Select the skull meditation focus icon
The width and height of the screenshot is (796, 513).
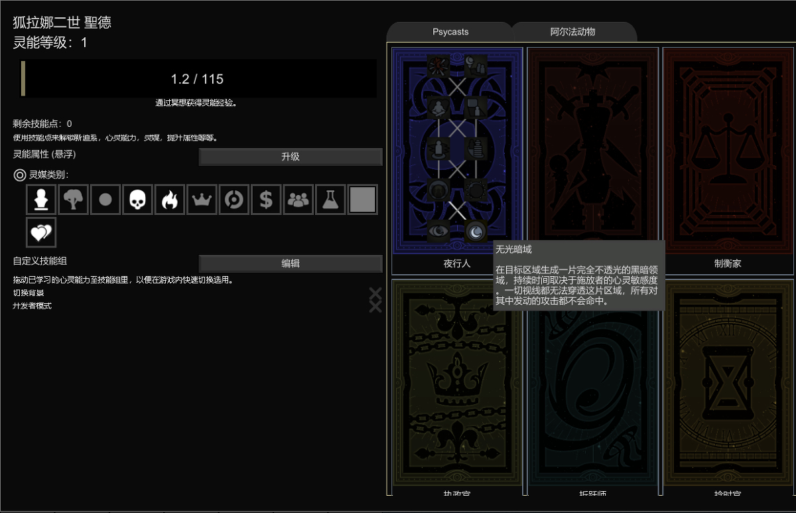[137, 199]
